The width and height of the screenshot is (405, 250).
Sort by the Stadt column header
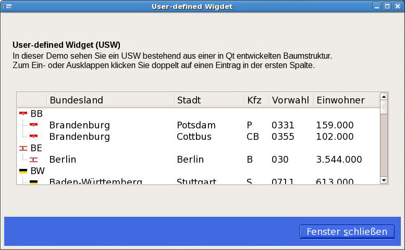(209, 100)
